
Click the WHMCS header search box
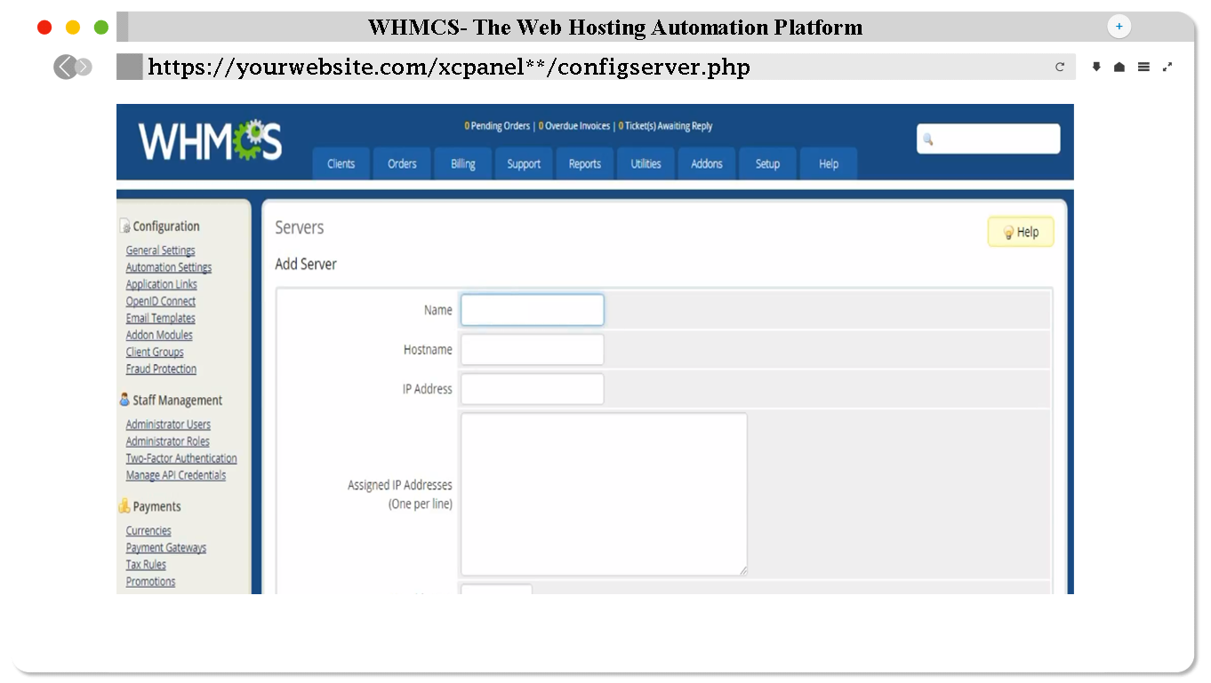(x=988, y=139)
